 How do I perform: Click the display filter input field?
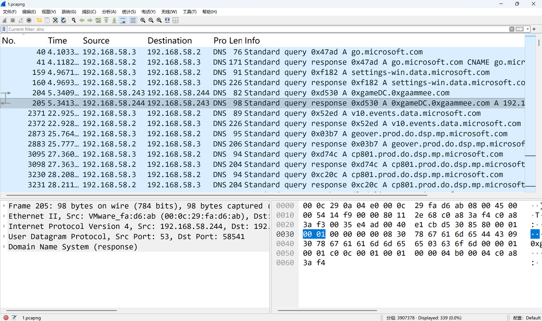(x=254, y=29)
